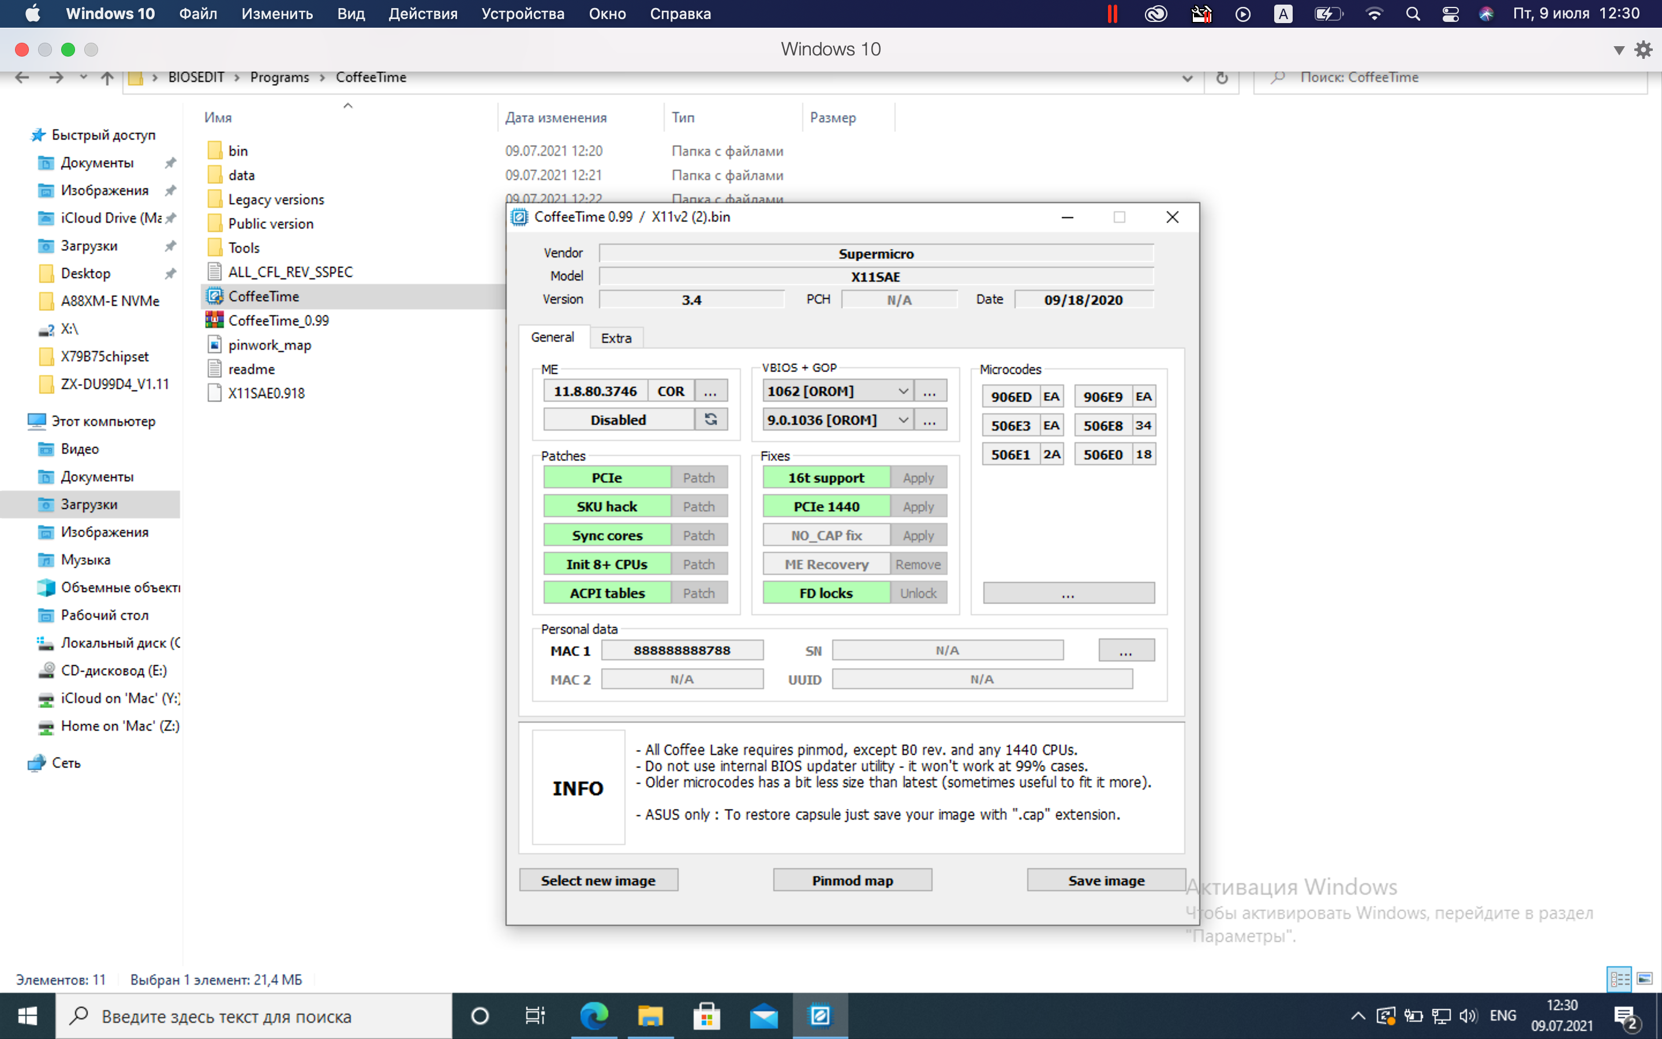
Task: Switch to the Extra tab
Action: click(616, 338)
